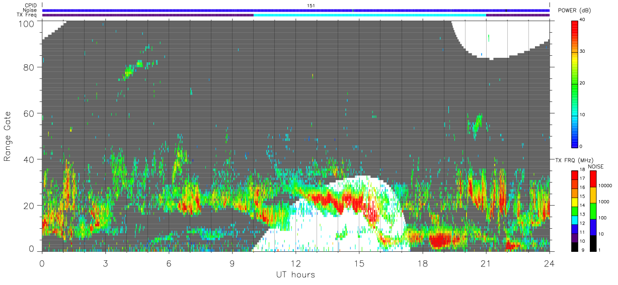Click the blue Noise indicator bar
Screen dimensions: 618x285
(x=296, y=10)
